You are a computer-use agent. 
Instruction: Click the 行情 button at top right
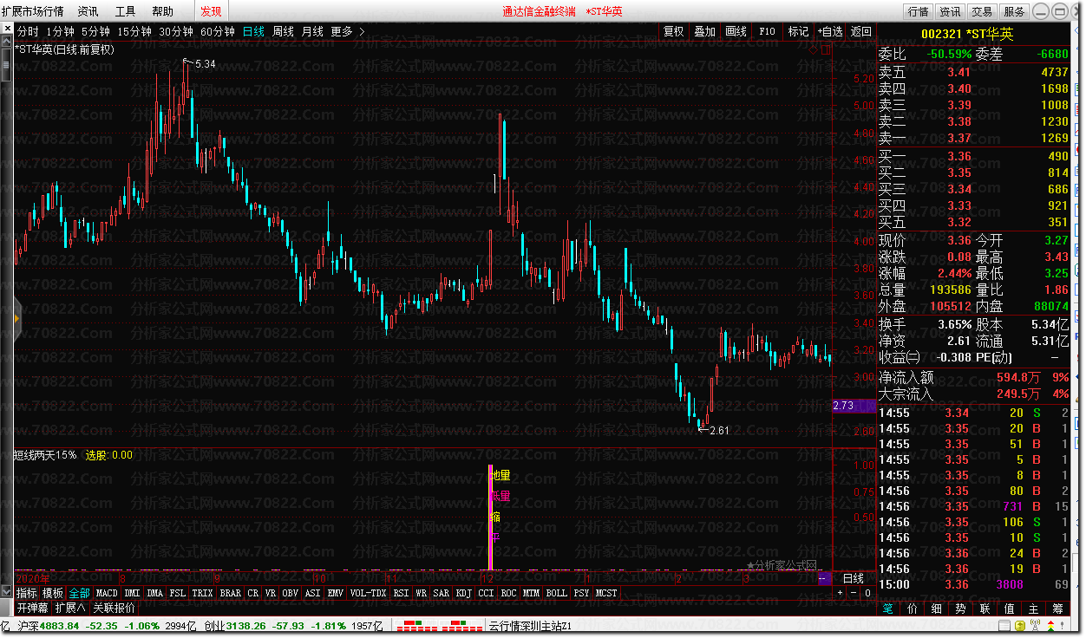tap(918, 11)
